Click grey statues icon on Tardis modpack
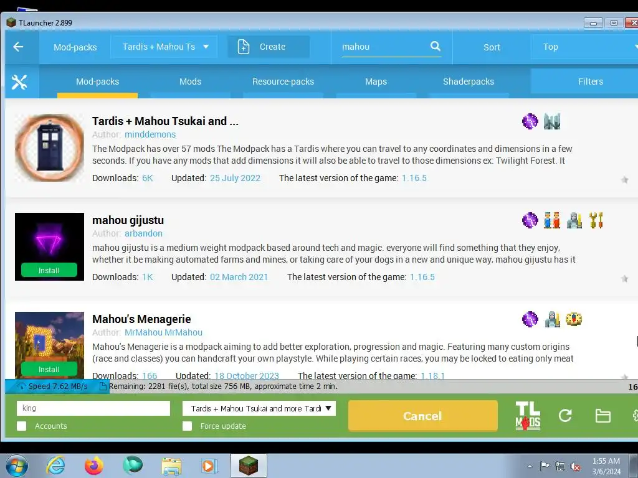This screenshot has width=638, height=478. point(552,121)
